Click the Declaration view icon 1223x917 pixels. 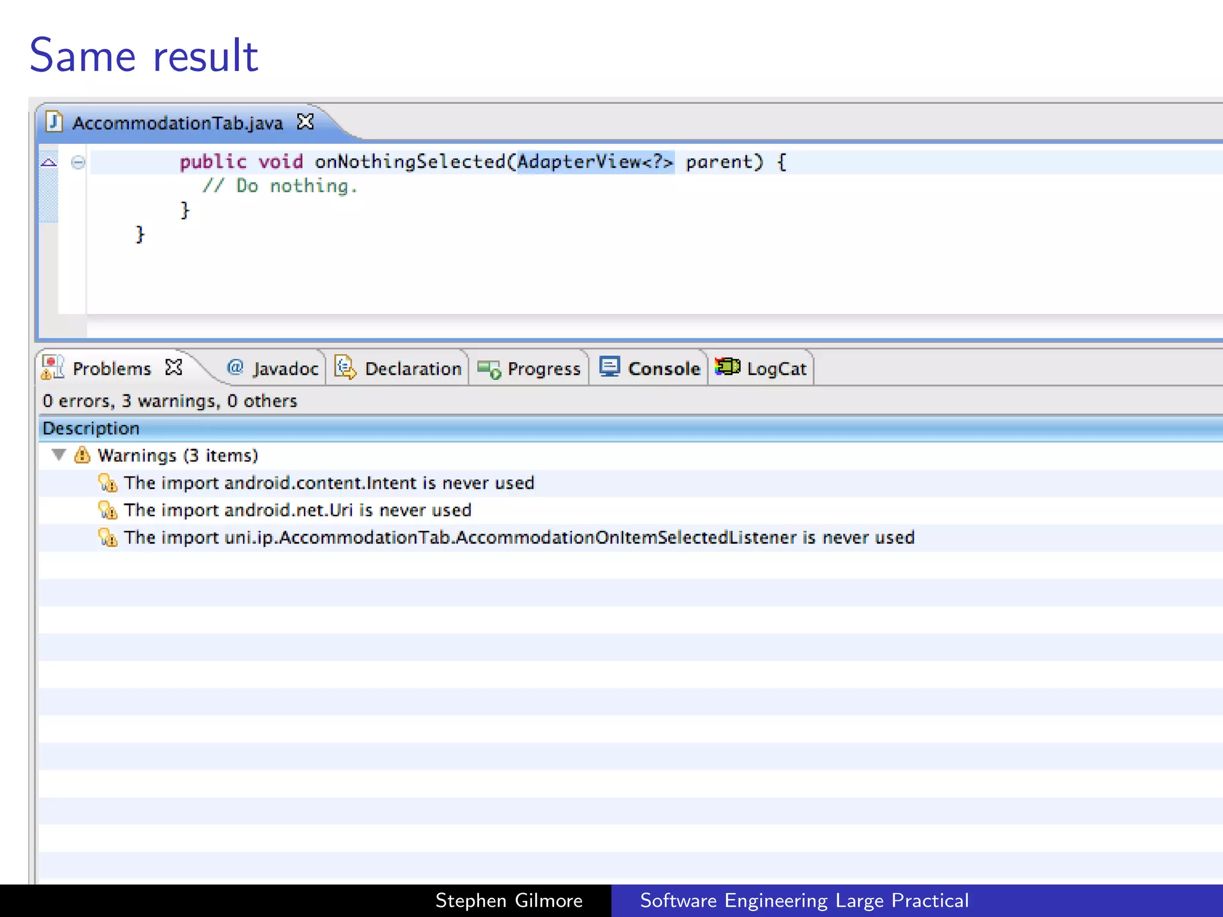coord(345,367)
